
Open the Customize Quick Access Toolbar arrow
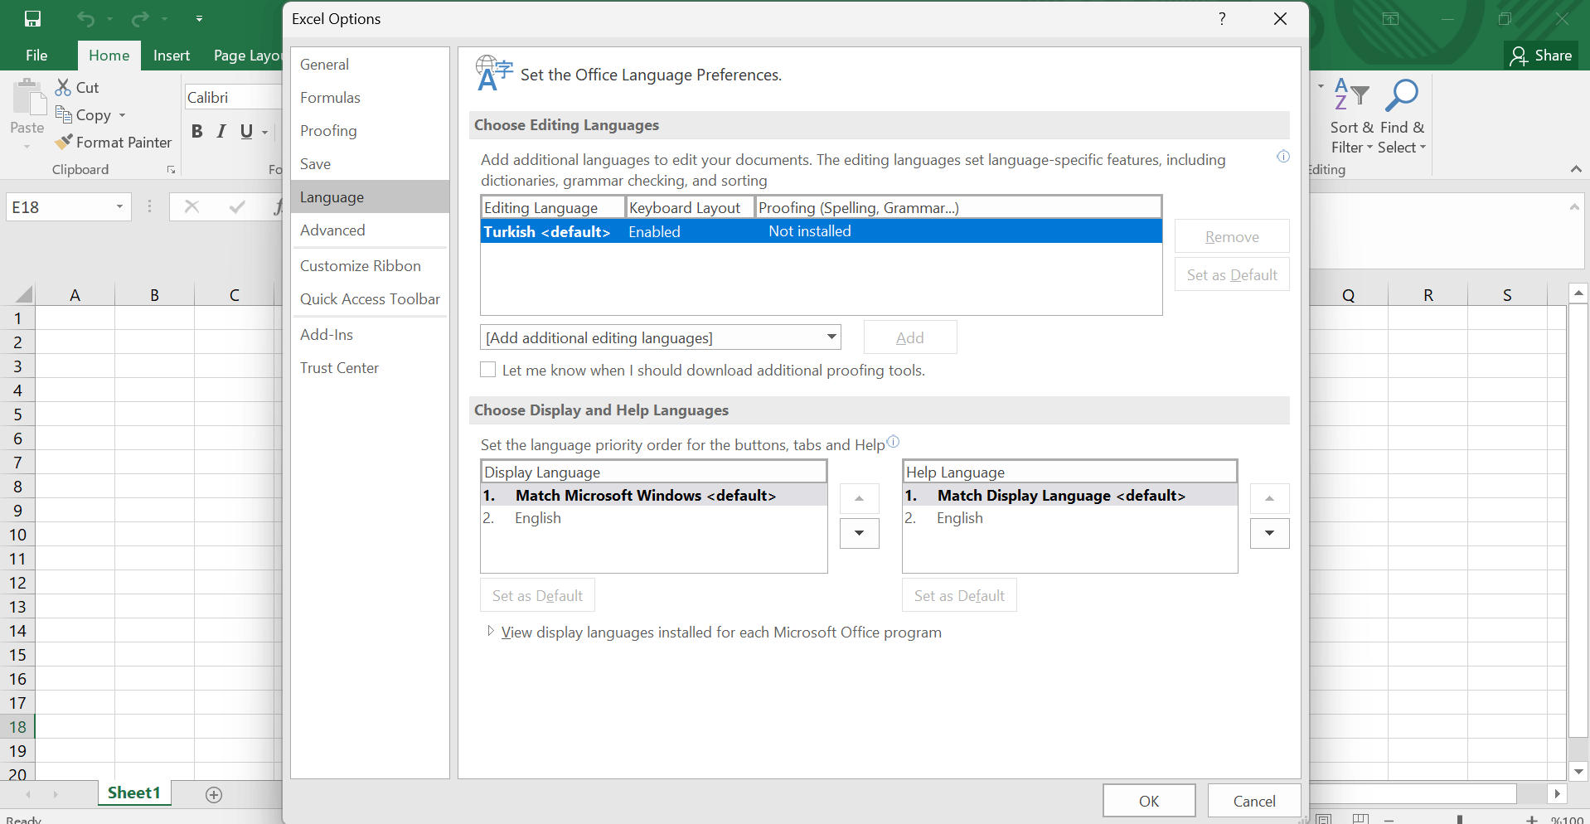click(x=199, y=18)
